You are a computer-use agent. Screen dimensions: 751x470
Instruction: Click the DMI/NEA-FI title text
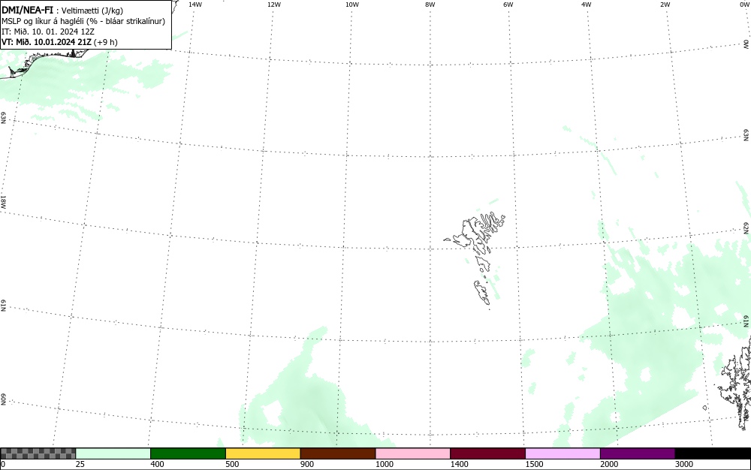27,10
